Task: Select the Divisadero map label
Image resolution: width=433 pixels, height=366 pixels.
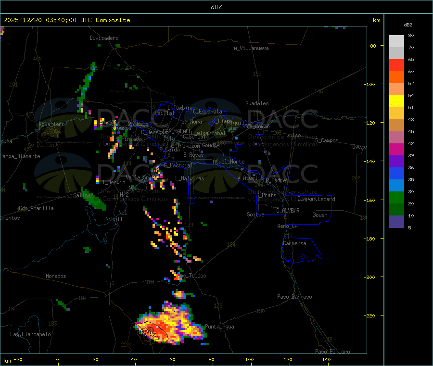Action: [x=104, y=38]
